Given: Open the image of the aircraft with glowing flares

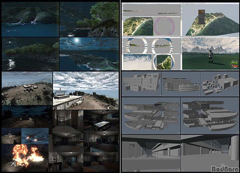Looking at the screenshot, I should pyautogui.click(x=35, y=136).
